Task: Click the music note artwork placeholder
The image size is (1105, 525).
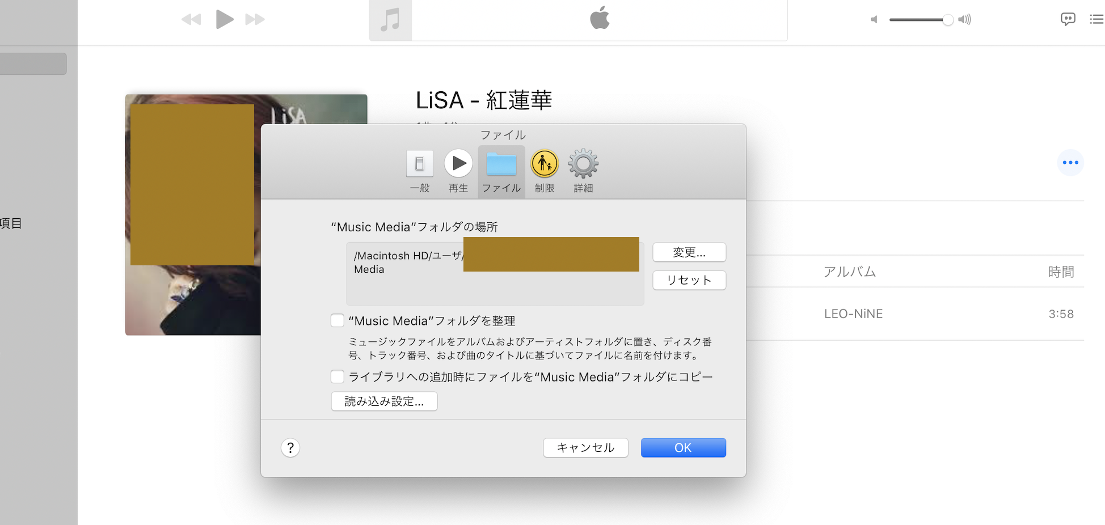Action: [390, 20]
